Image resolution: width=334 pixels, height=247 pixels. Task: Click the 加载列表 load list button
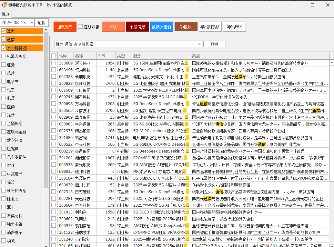click(65, 27)
